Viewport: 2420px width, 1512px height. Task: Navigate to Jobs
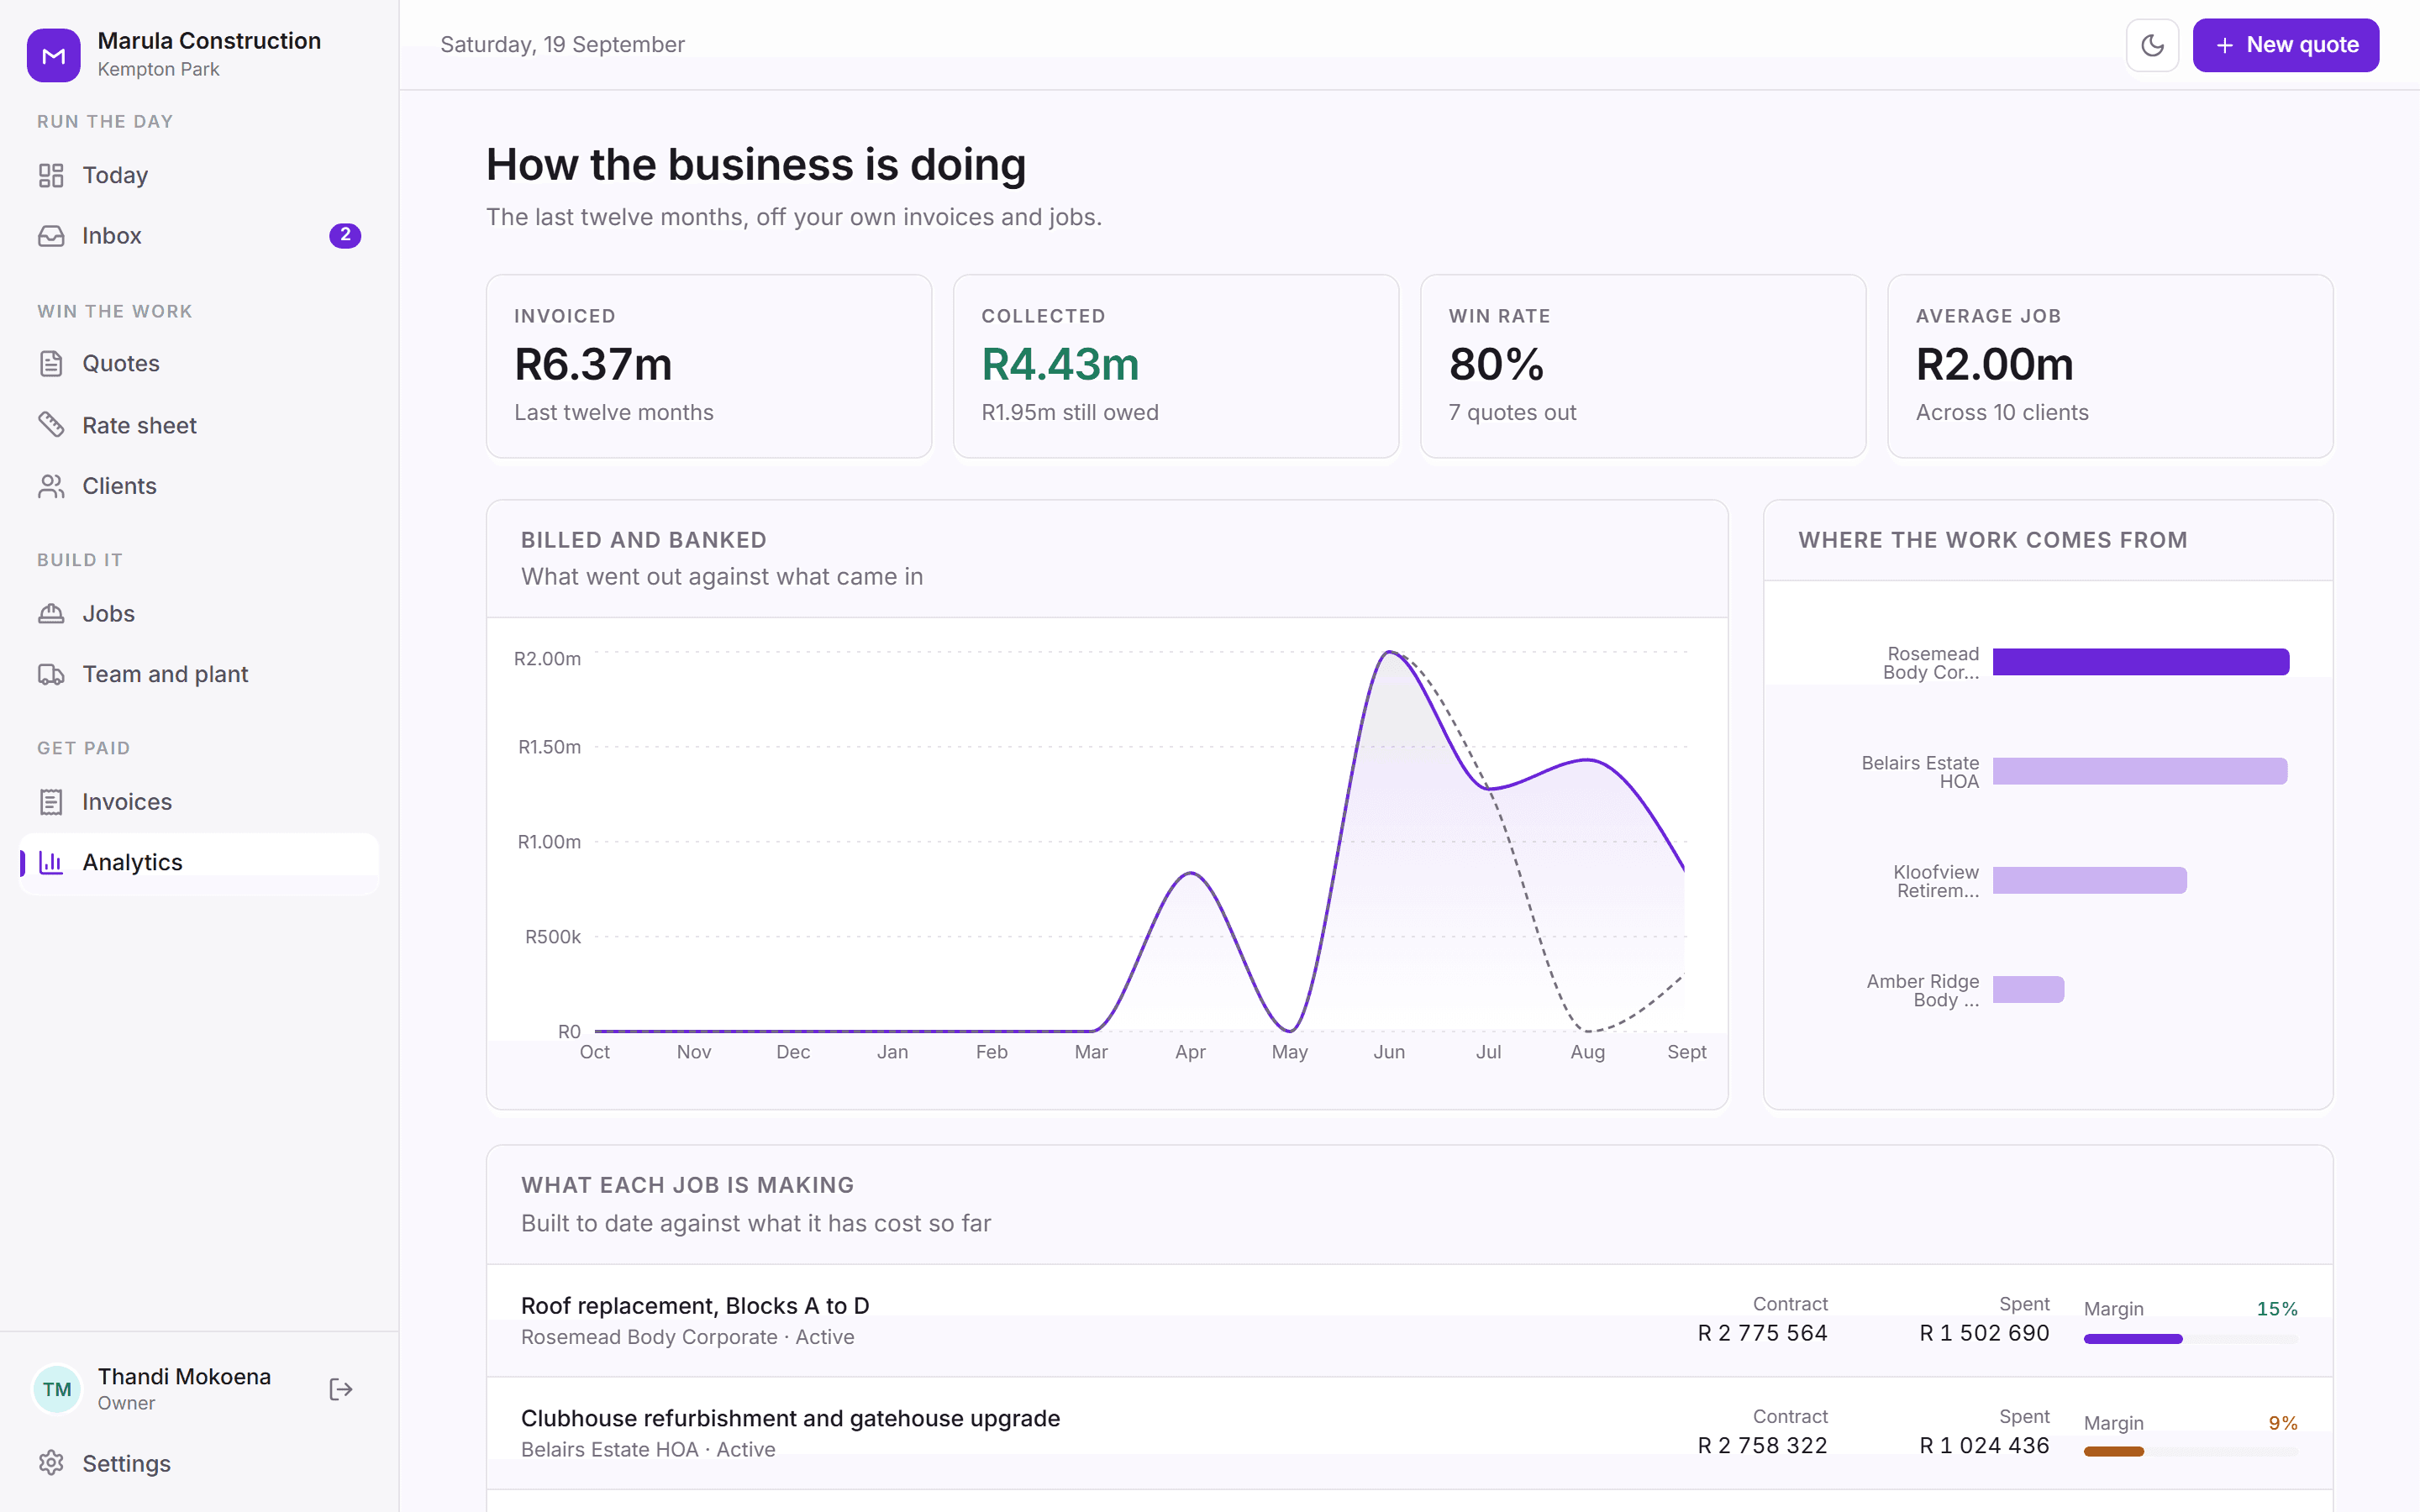[x=199, y=614]
